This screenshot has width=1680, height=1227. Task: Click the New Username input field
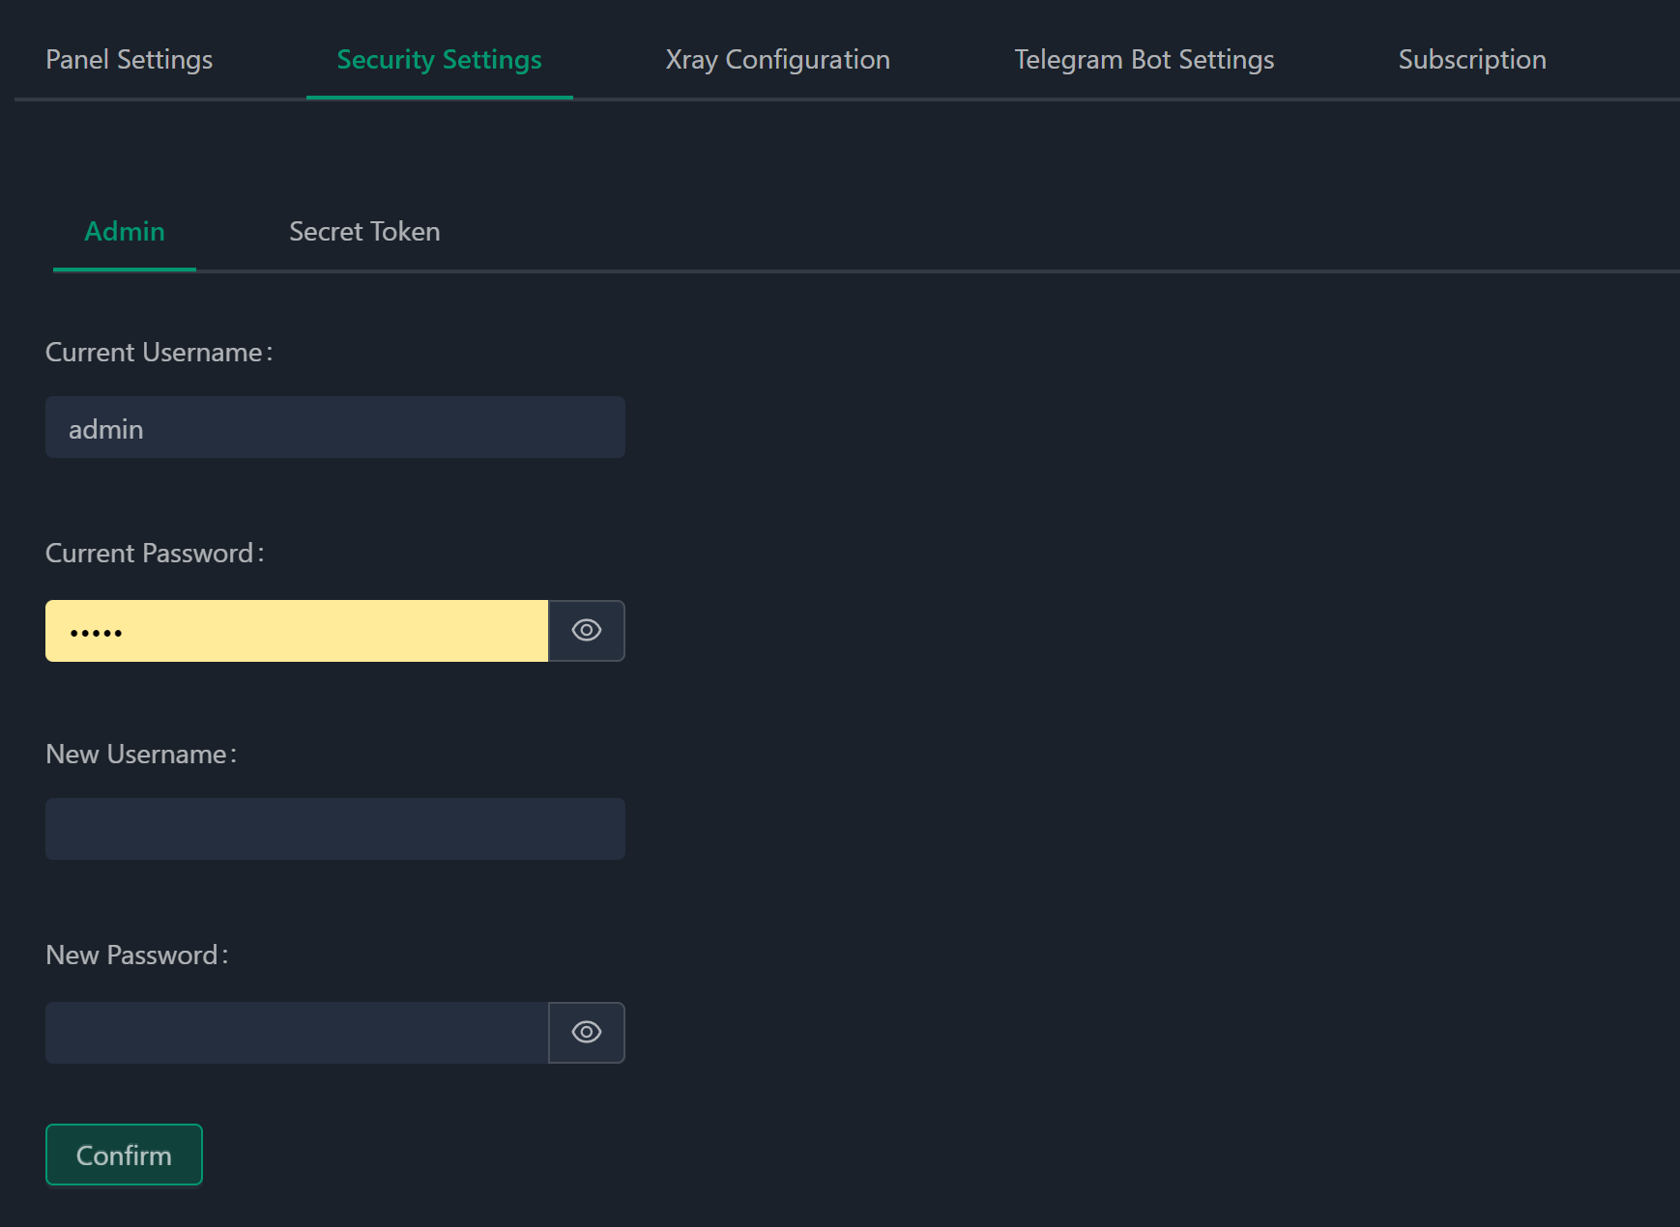(335, 829)
